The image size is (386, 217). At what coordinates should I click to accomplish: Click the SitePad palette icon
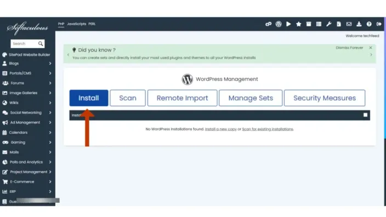tap(4, 55)
